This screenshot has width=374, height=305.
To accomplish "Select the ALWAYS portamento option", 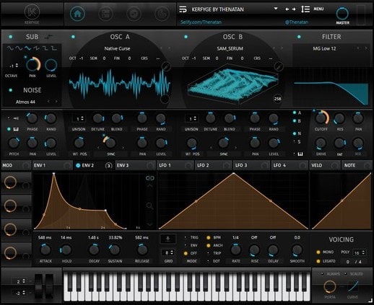I will (322, 274).
